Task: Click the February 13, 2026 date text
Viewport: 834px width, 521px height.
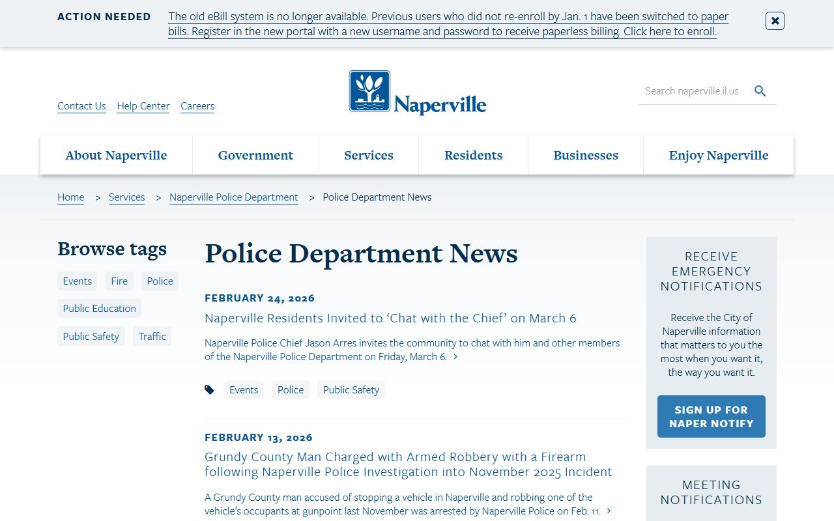Action: pos(259,438)
